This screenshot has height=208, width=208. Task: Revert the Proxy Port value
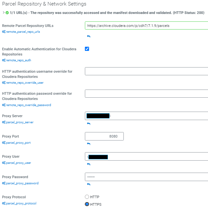89,144
